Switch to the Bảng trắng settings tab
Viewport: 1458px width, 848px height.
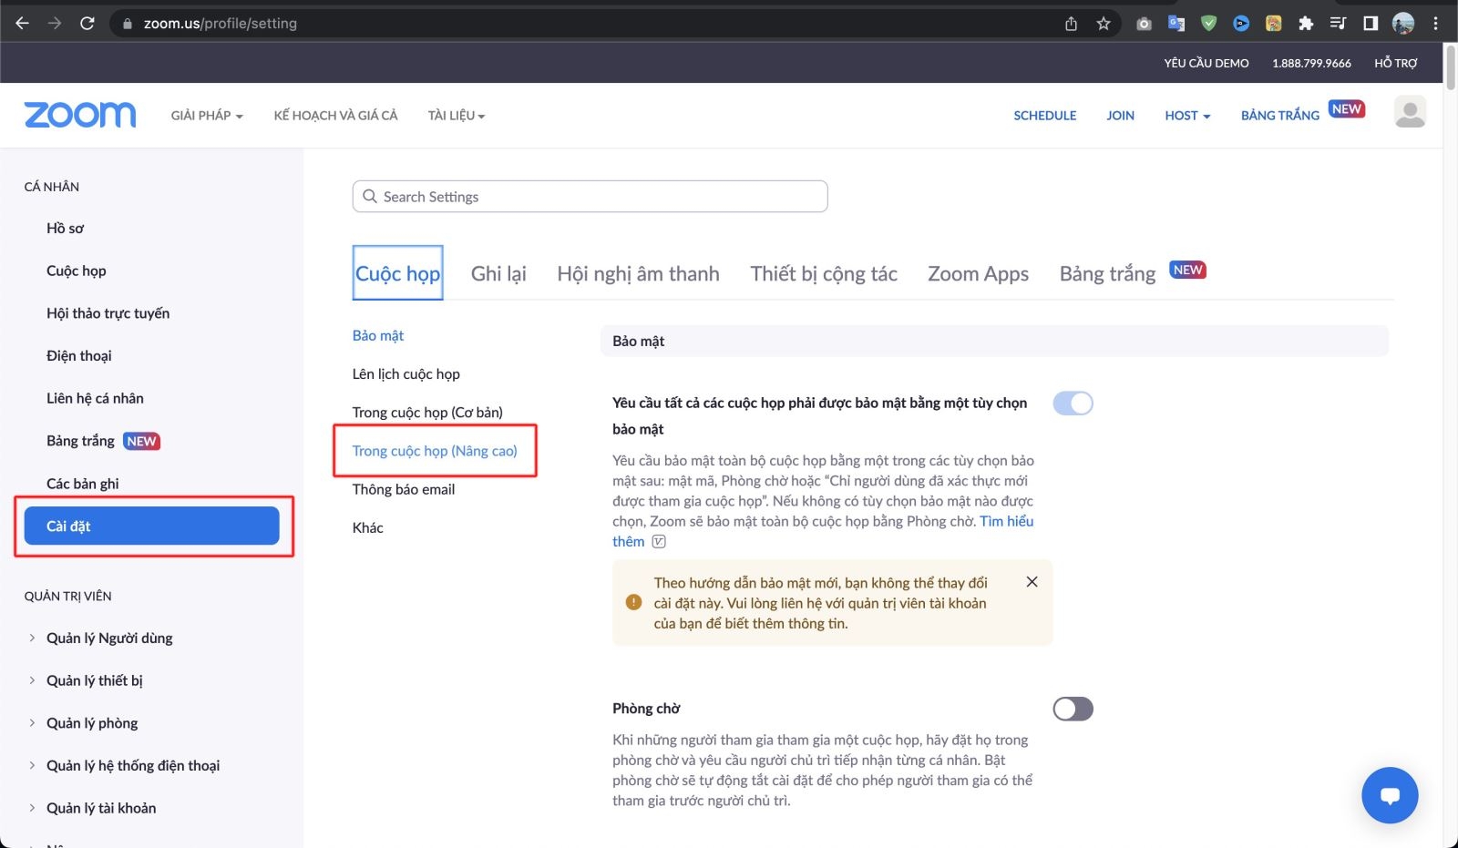point(1107,273)
